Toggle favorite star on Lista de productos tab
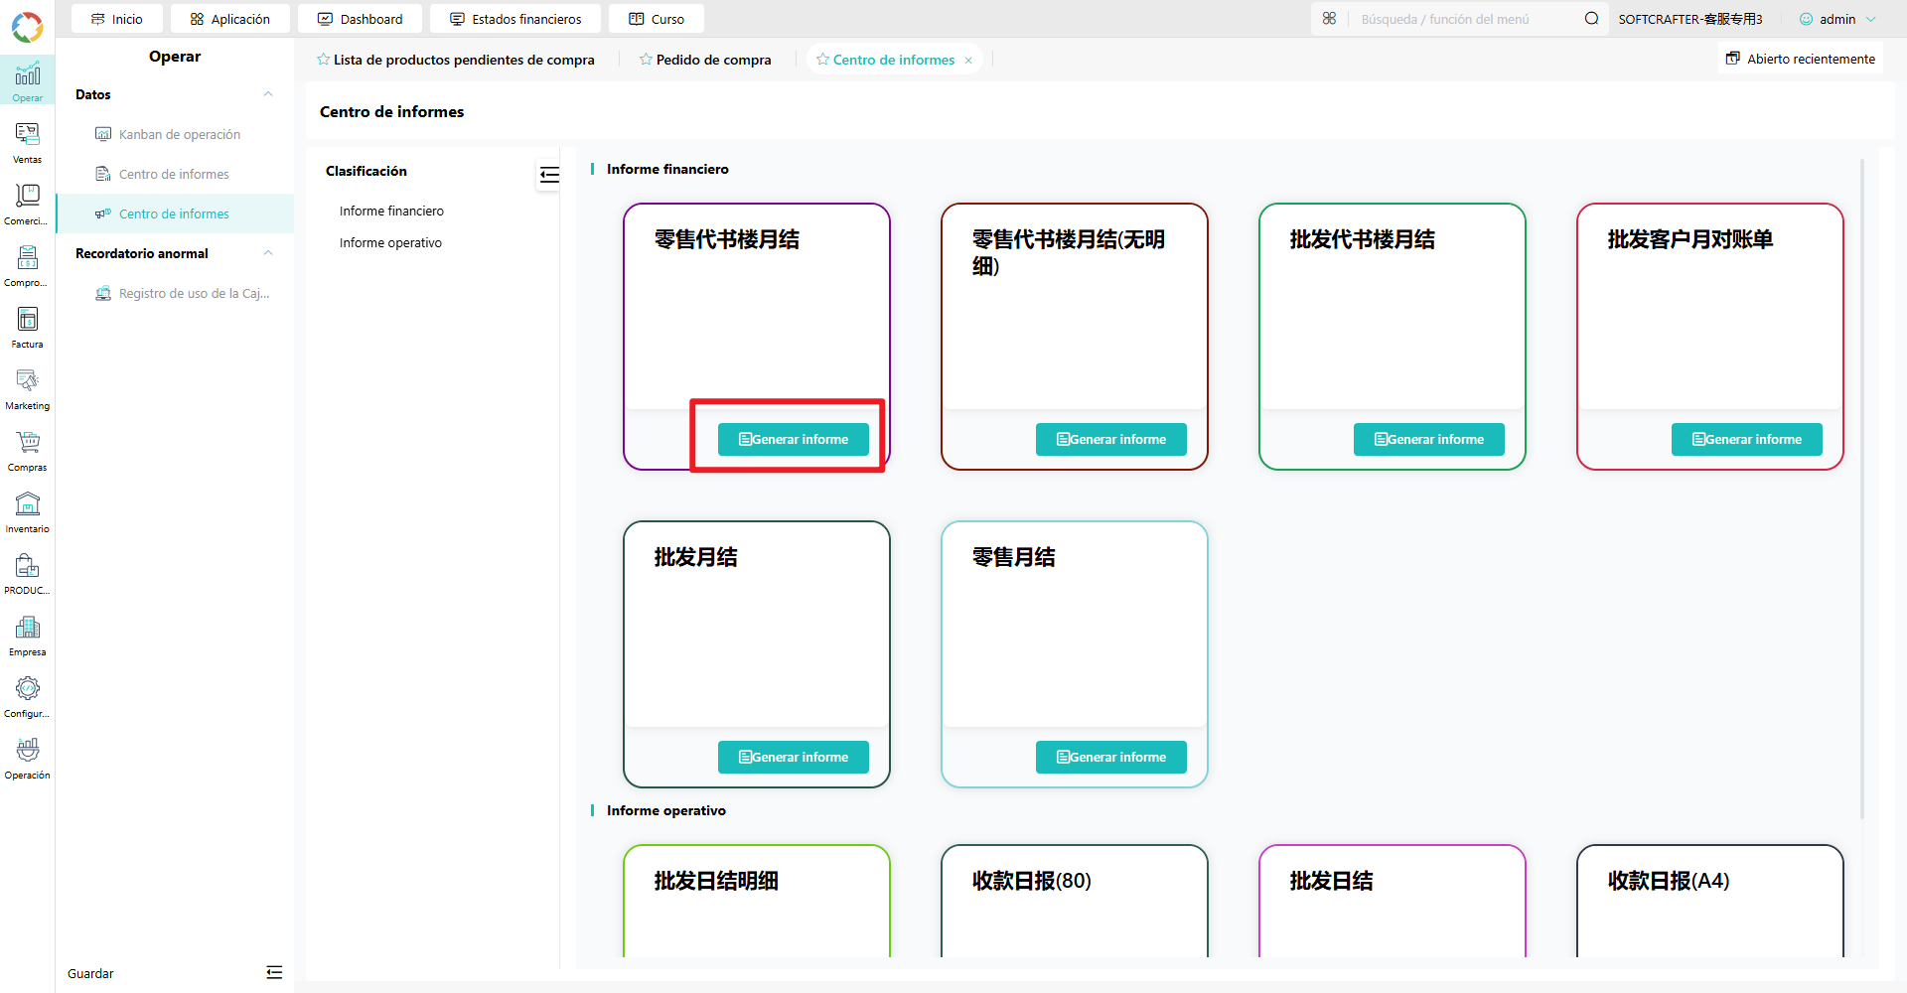 click(323, 60)
